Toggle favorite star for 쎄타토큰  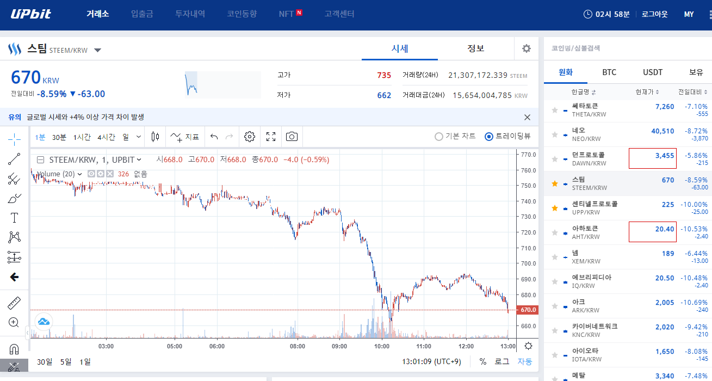pos(555,110)
